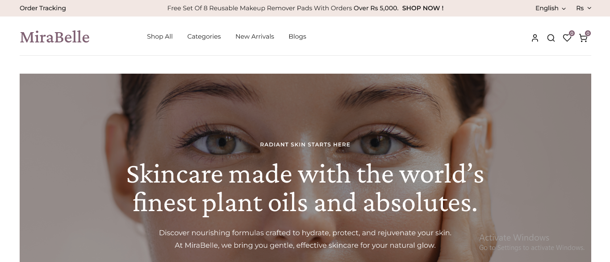Click the RADIANT SKIN STARTS HERE tagline
This screenshot has width=610, height=262.
tap(305, 145)
